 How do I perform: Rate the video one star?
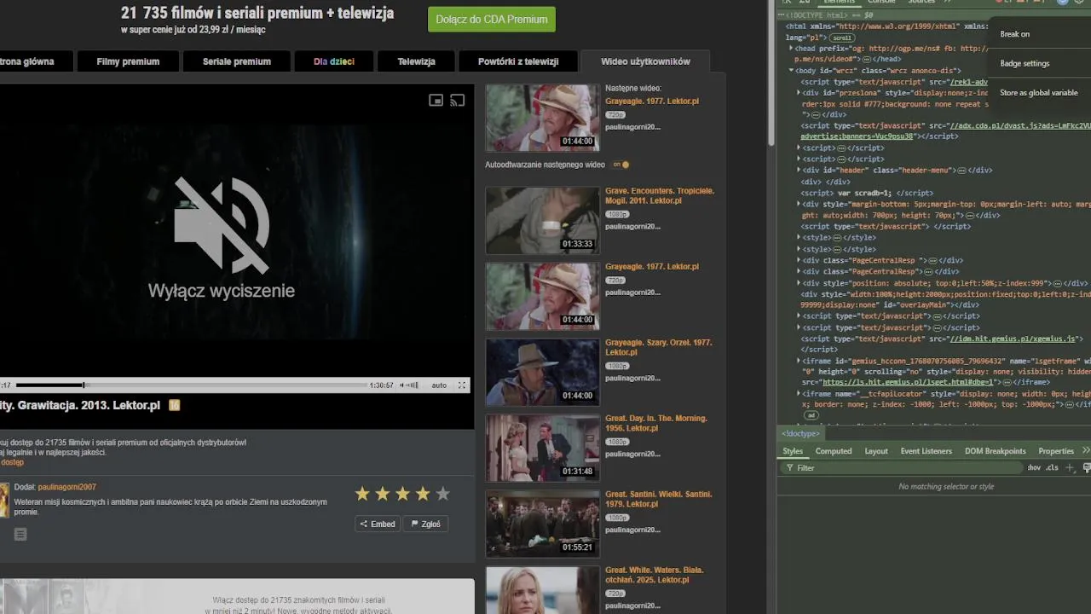362,494
